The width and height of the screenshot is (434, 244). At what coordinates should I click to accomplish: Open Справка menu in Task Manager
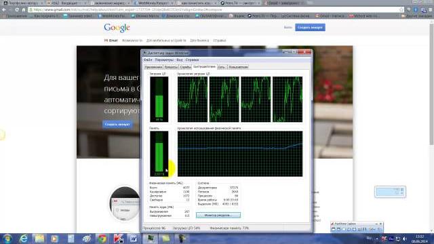click(x=192, y=60)
